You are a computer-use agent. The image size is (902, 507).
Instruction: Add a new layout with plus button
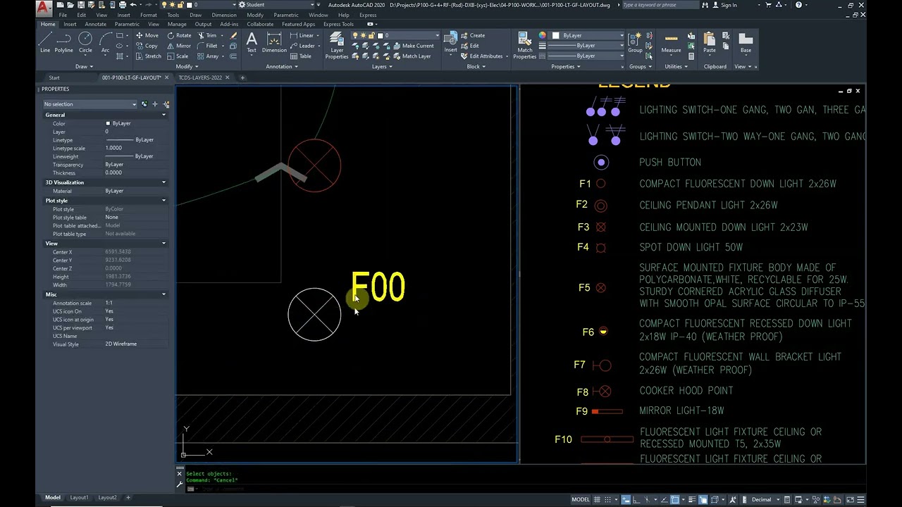click(128, 498)
